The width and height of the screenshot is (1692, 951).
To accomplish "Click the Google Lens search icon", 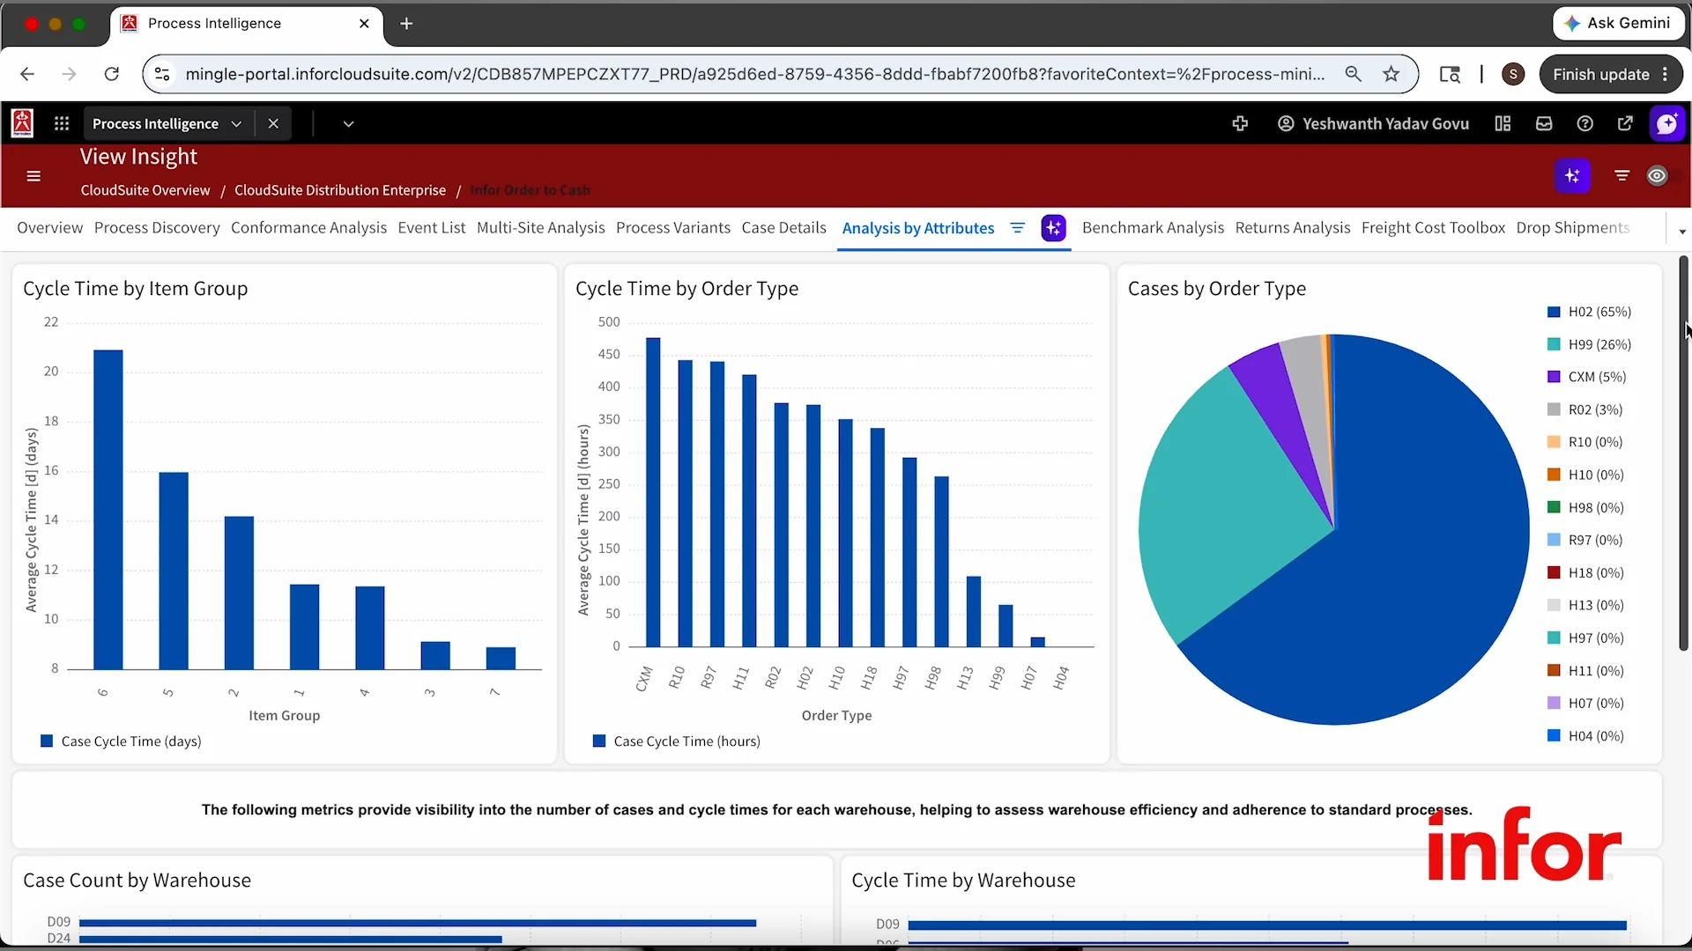I will [x=1450, y=74].
